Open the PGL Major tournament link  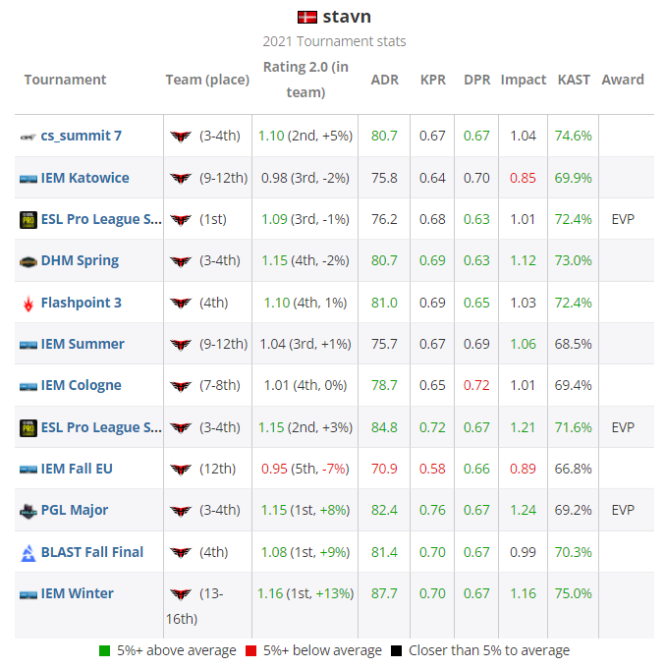pos(75,510)
